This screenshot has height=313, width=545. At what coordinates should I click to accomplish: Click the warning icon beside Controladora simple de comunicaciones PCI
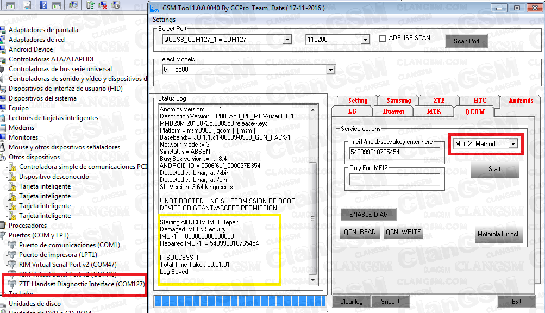click(12, 167)
